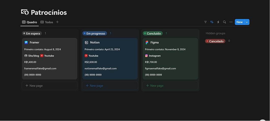Screen dimensions: 270x121
Task: Click the Quadro board view icon
Action: point(24,22)
